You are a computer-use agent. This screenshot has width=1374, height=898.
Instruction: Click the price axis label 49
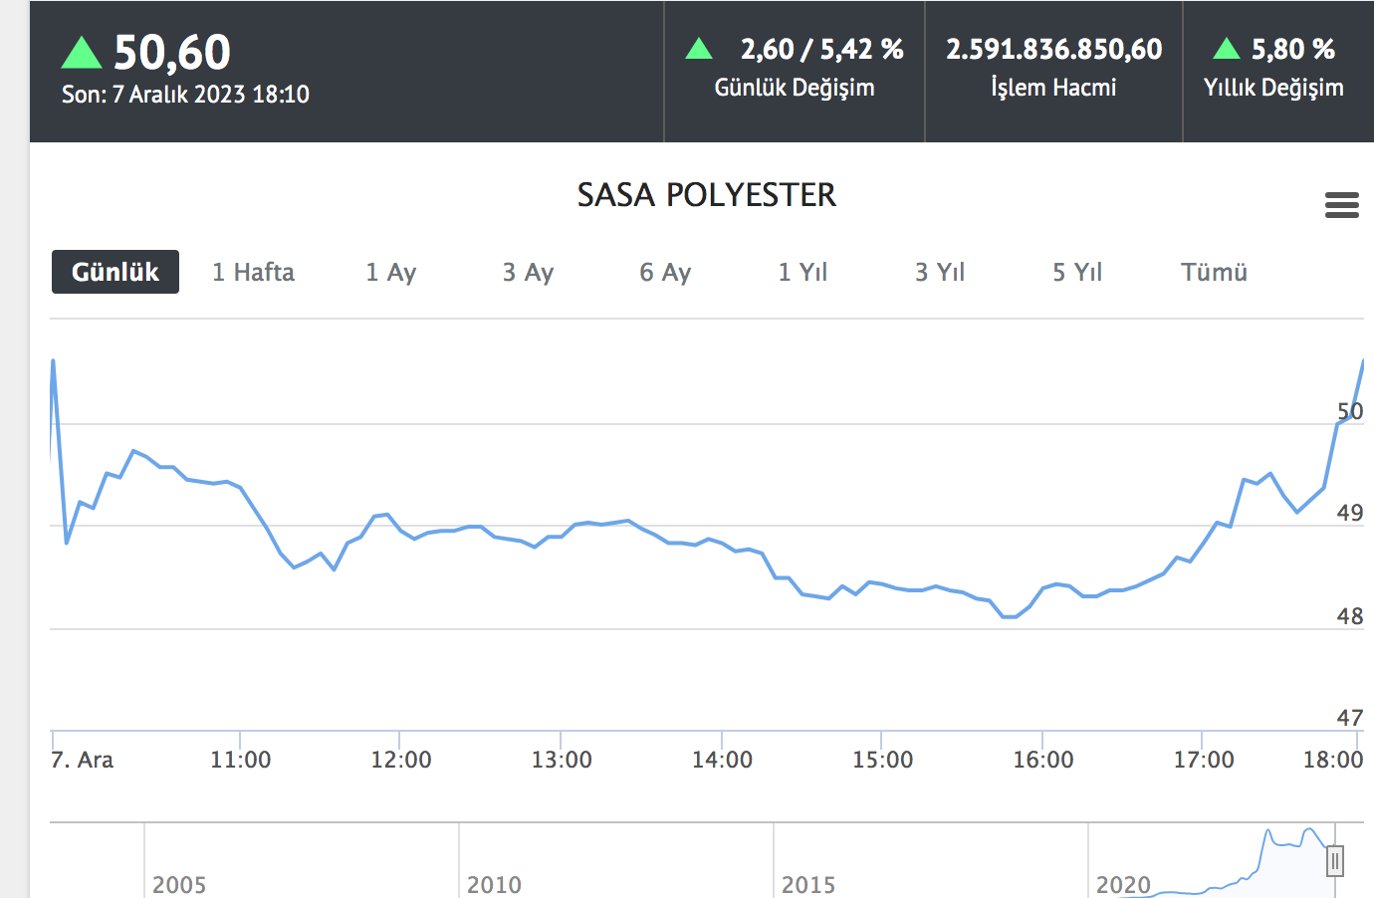[x=1350, y=513]
